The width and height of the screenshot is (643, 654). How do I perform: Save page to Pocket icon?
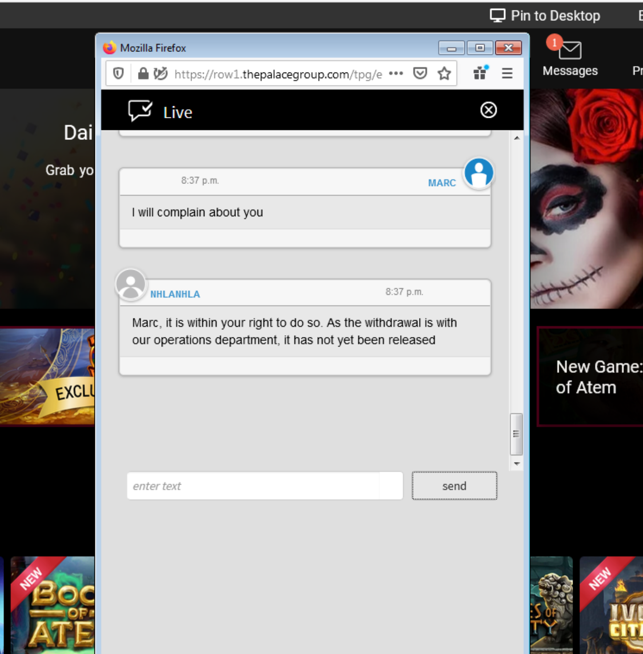(x=420, y=73)
